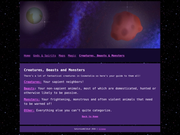Click the space banner header image
The image size is (180, 135).
coord(90,25)
